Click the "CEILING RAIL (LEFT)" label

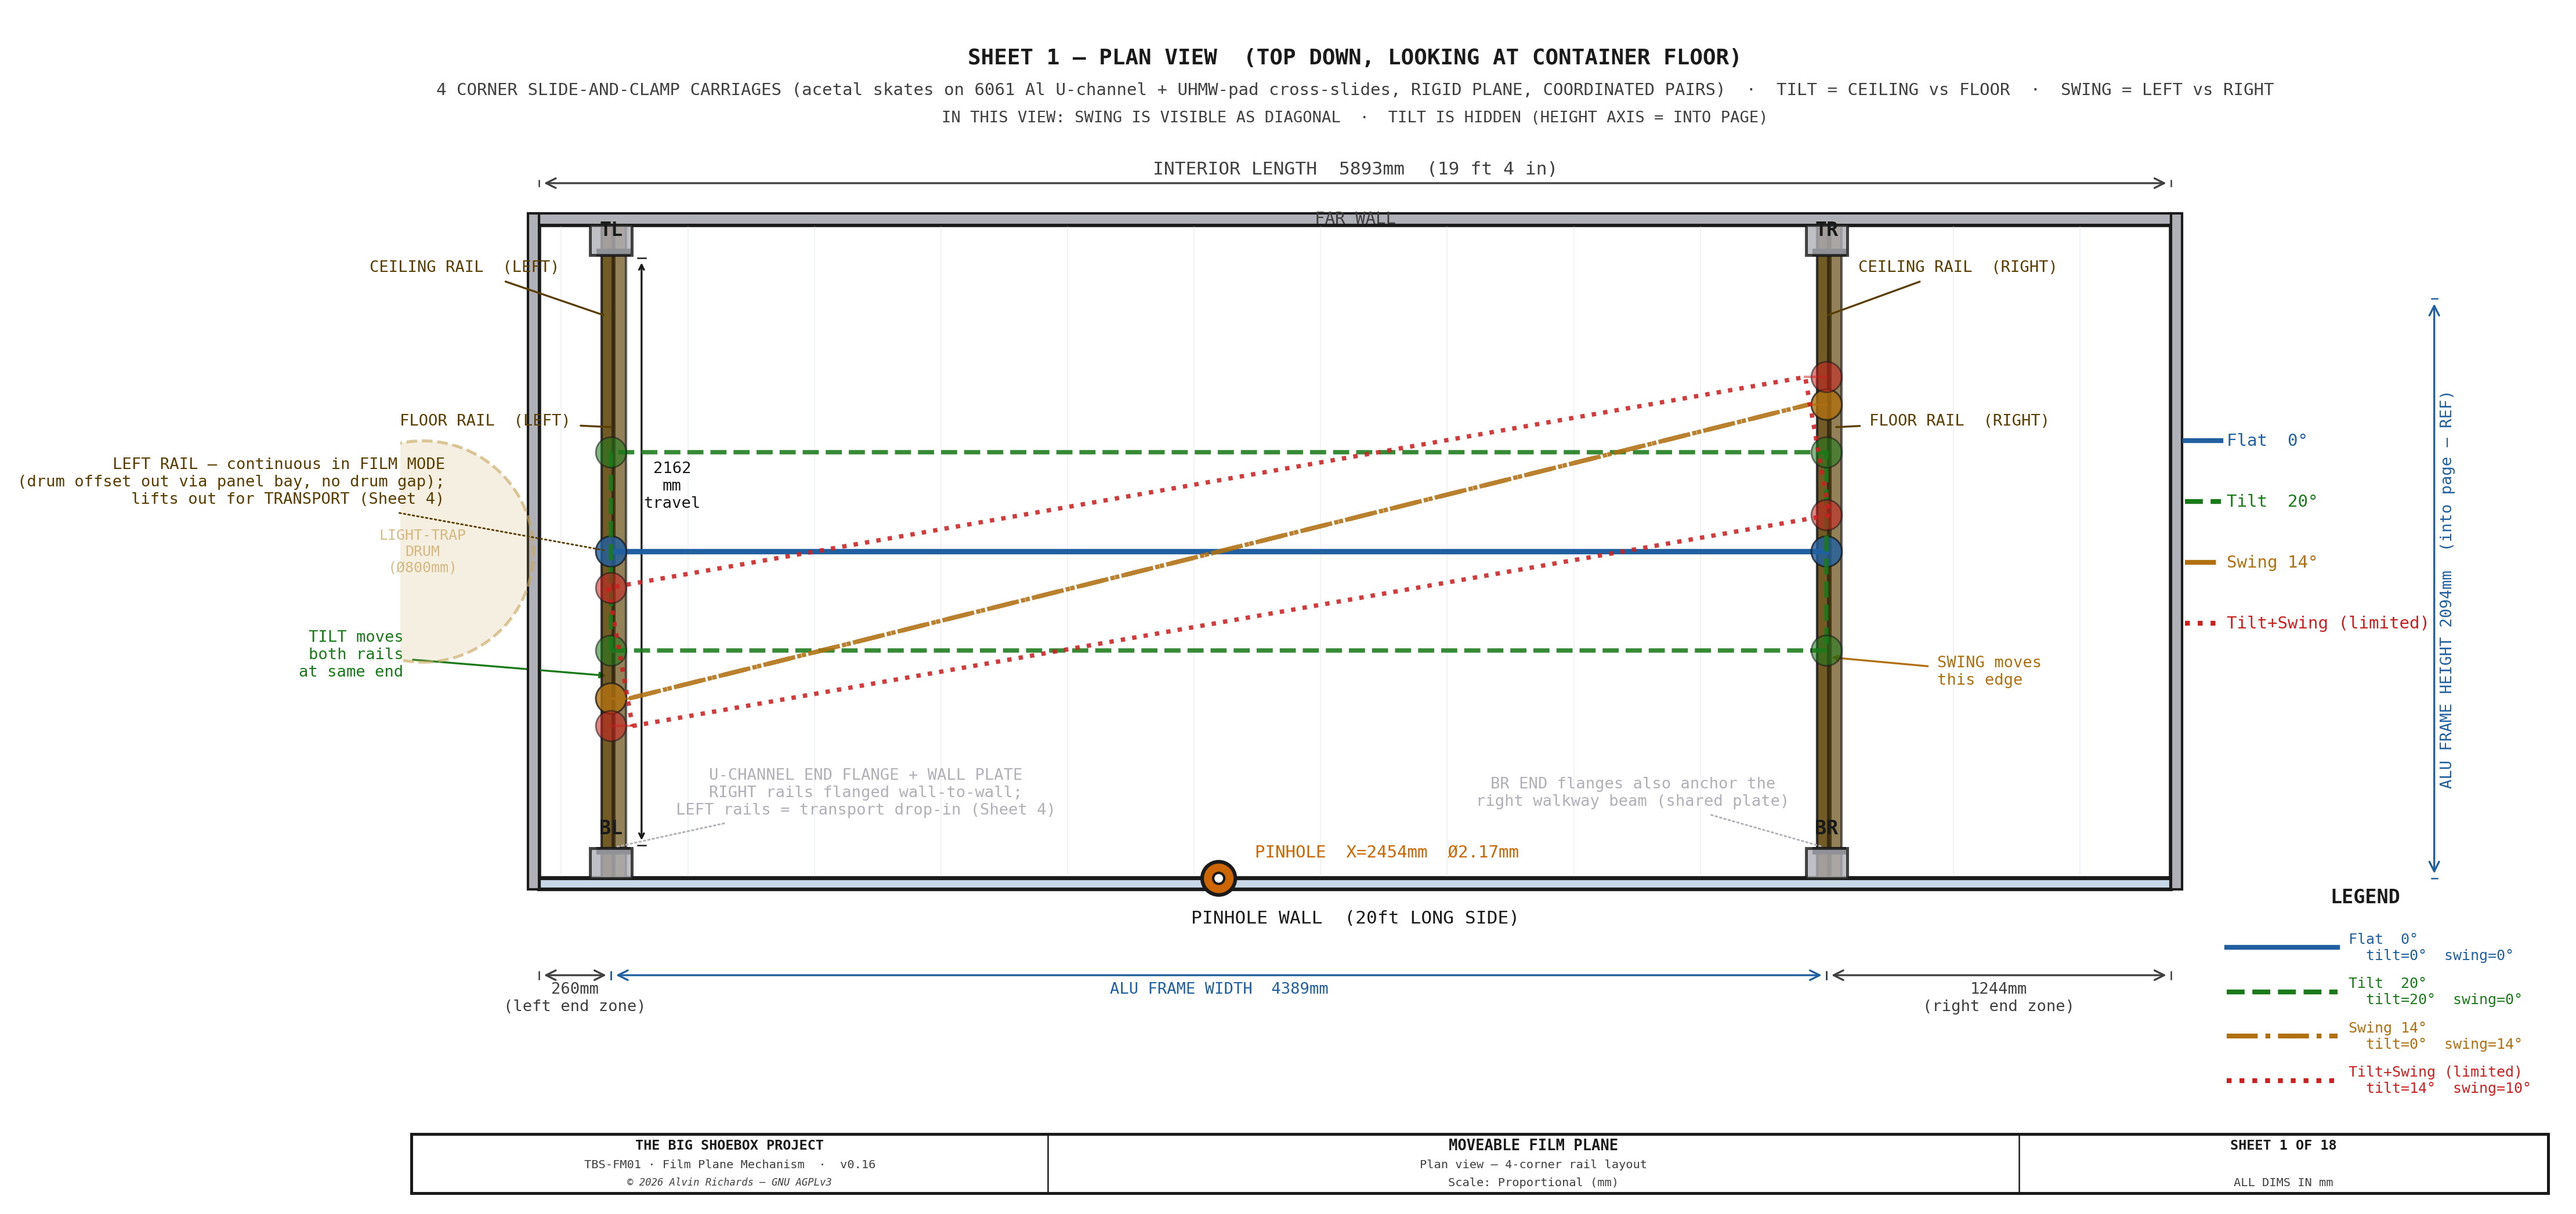pyautogui.click(x=464, y=267)
